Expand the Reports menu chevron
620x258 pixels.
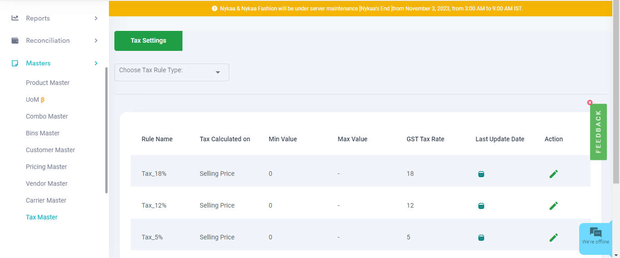[96, 18]
